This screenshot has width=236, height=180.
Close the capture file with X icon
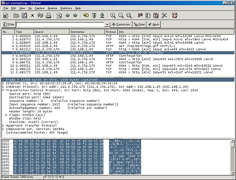32,15
